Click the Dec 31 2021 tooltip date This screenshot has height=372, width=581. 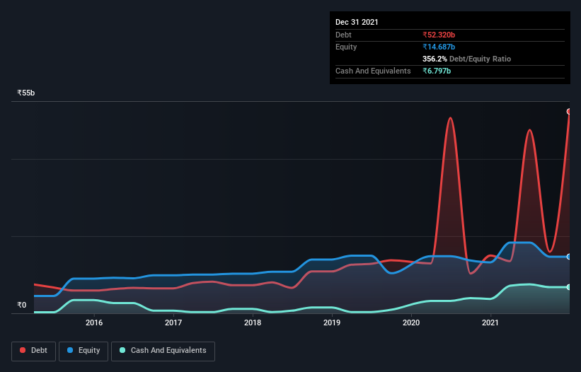(357, 22)
